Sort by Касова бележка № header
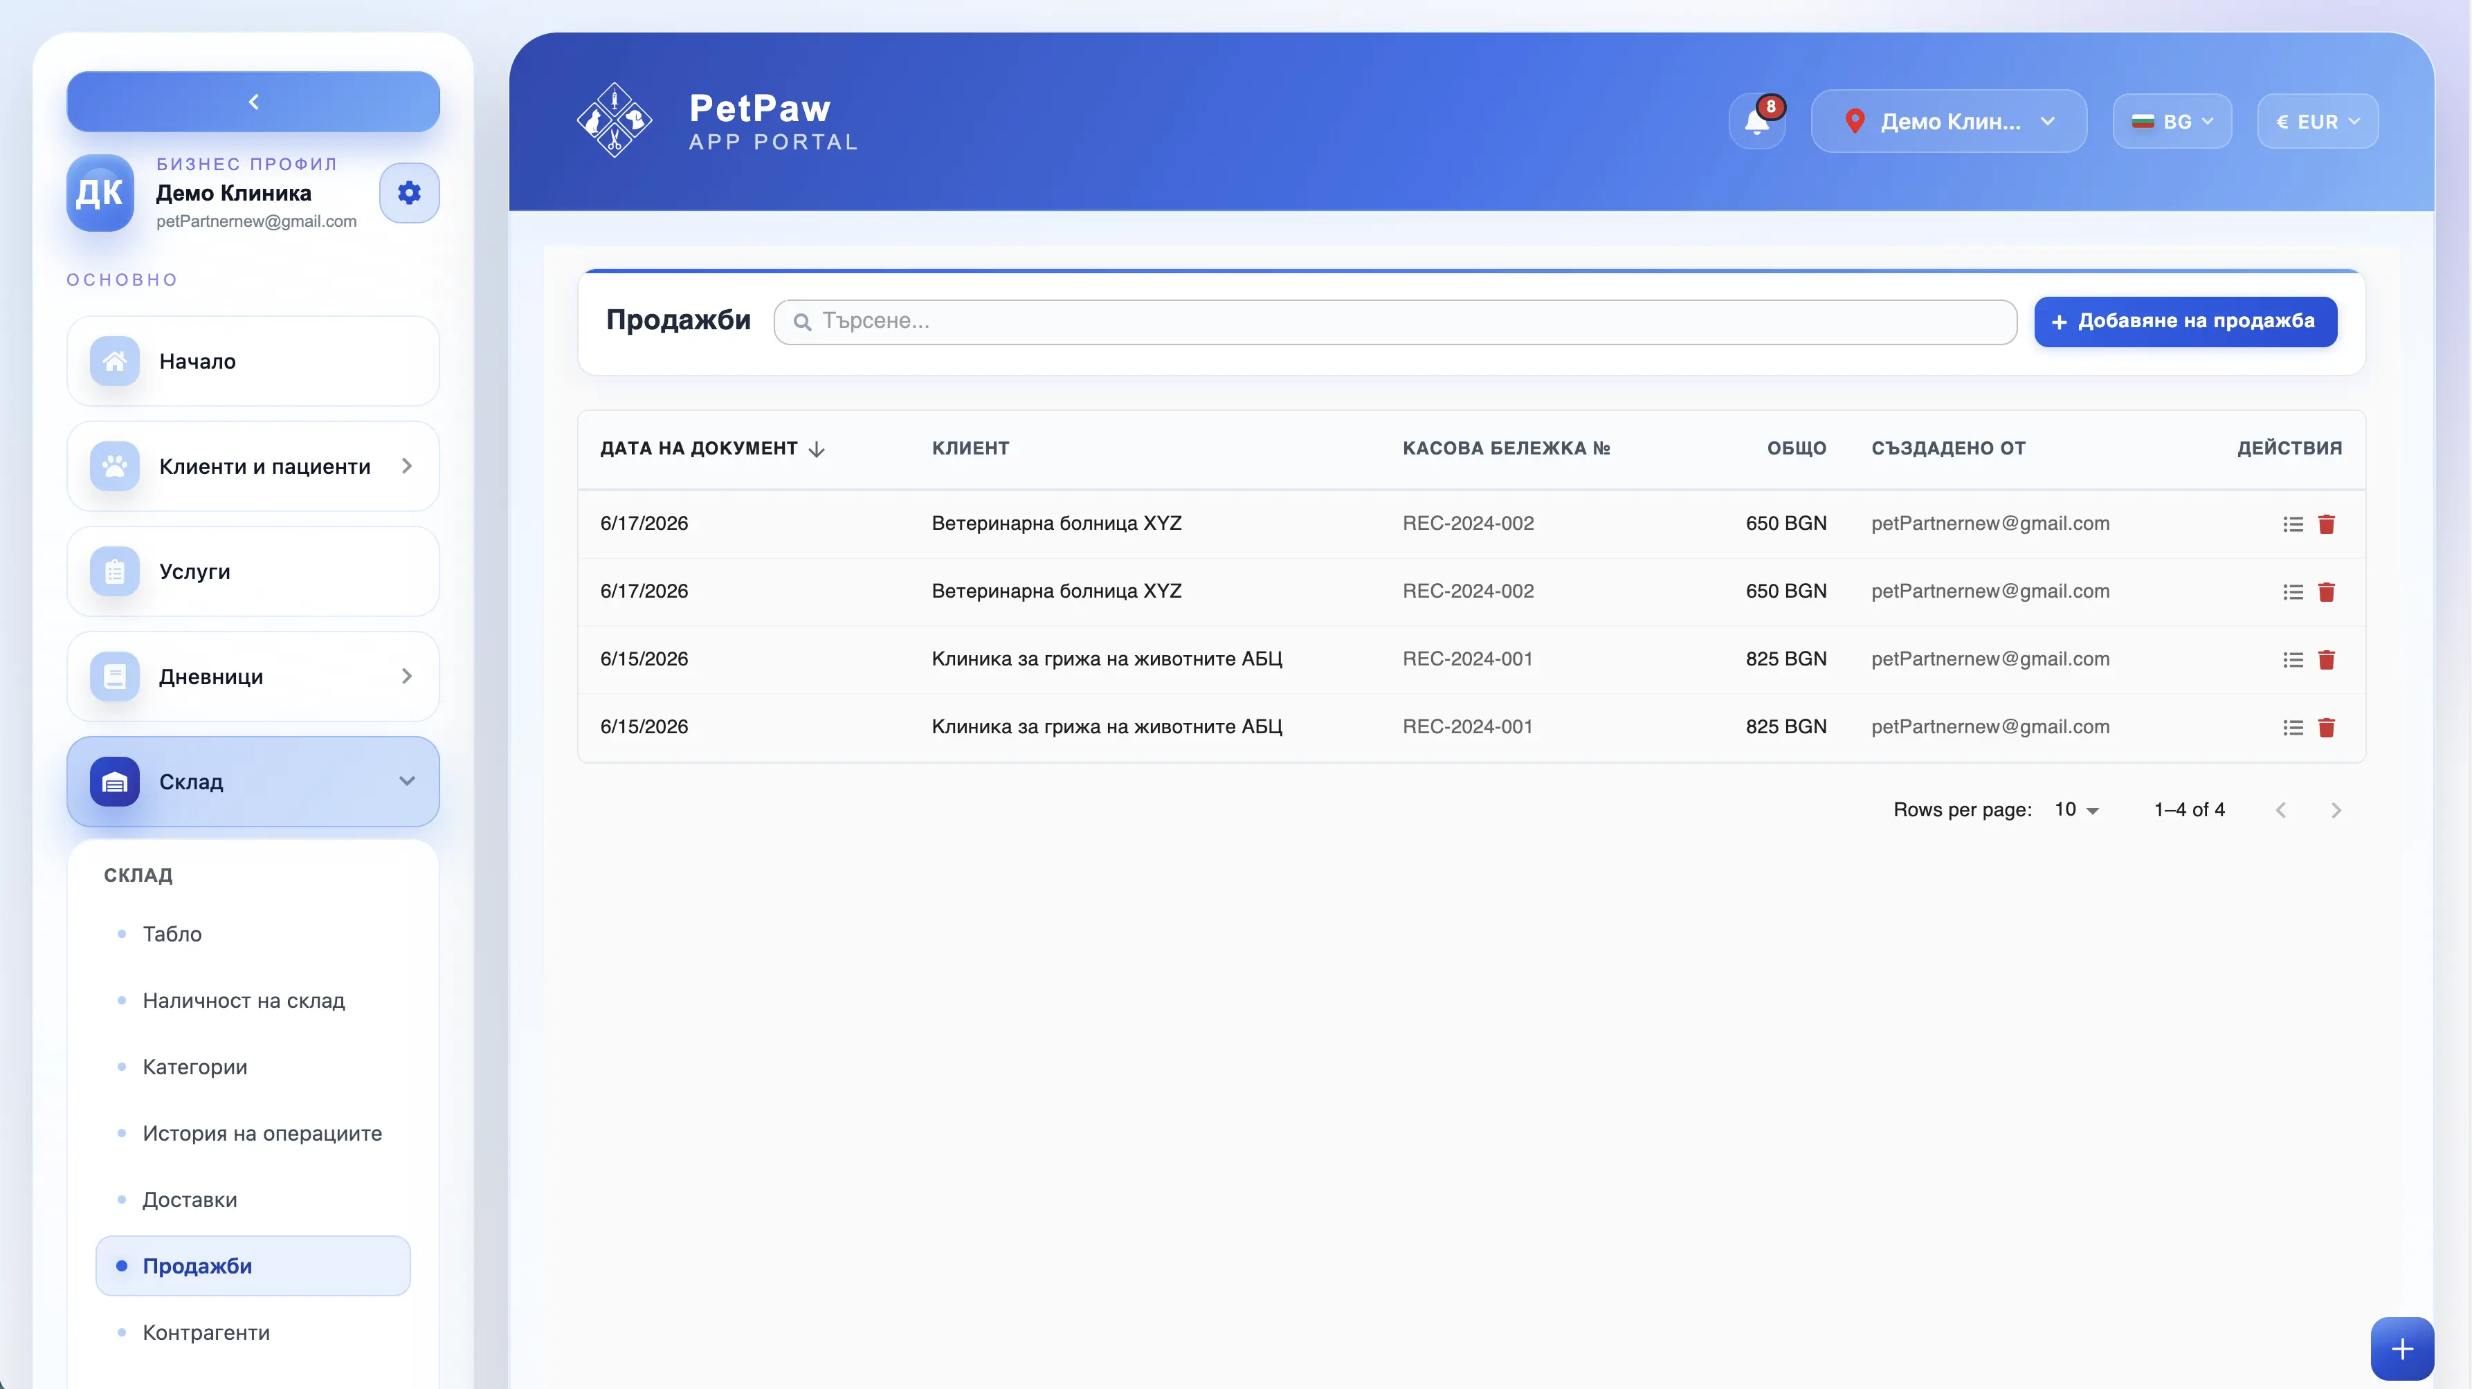This screenshot has width=2472, height=1389. (x=1506, y=448)
